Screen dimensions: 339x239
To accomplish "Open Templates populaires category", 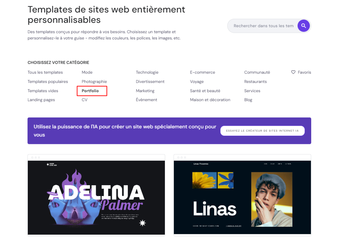I will coord(48,82).
